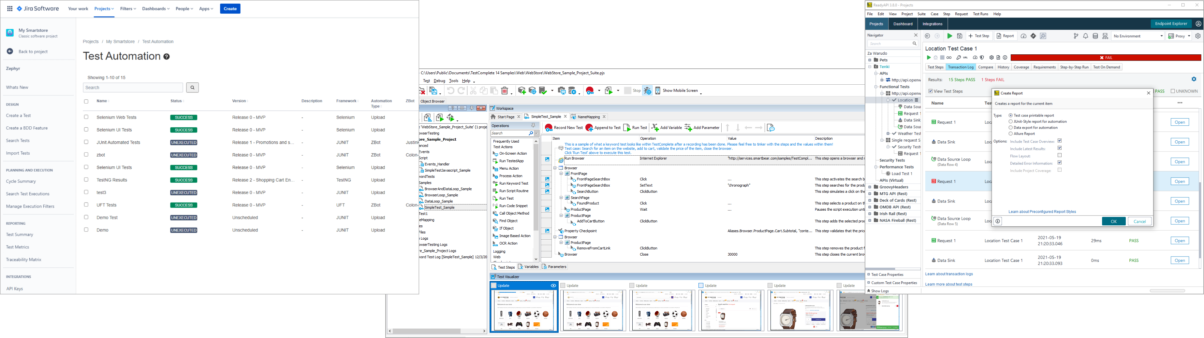Click Add Variable icon

pyautogui.click(x=655, y=128)
